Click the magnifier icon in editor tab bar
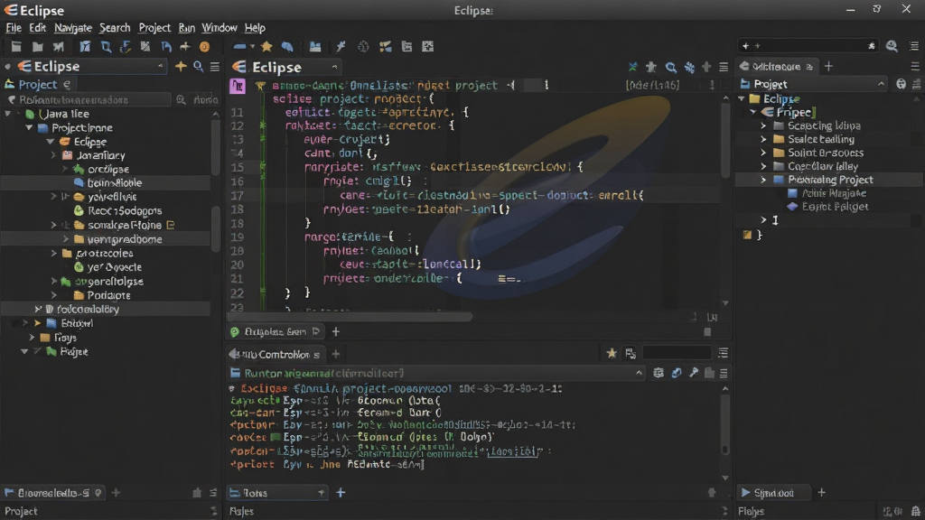 671,67
